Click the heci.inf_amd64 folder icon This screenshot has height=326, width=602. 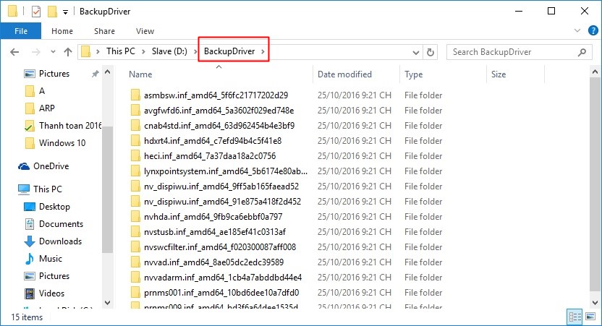[x=135, y=156]
